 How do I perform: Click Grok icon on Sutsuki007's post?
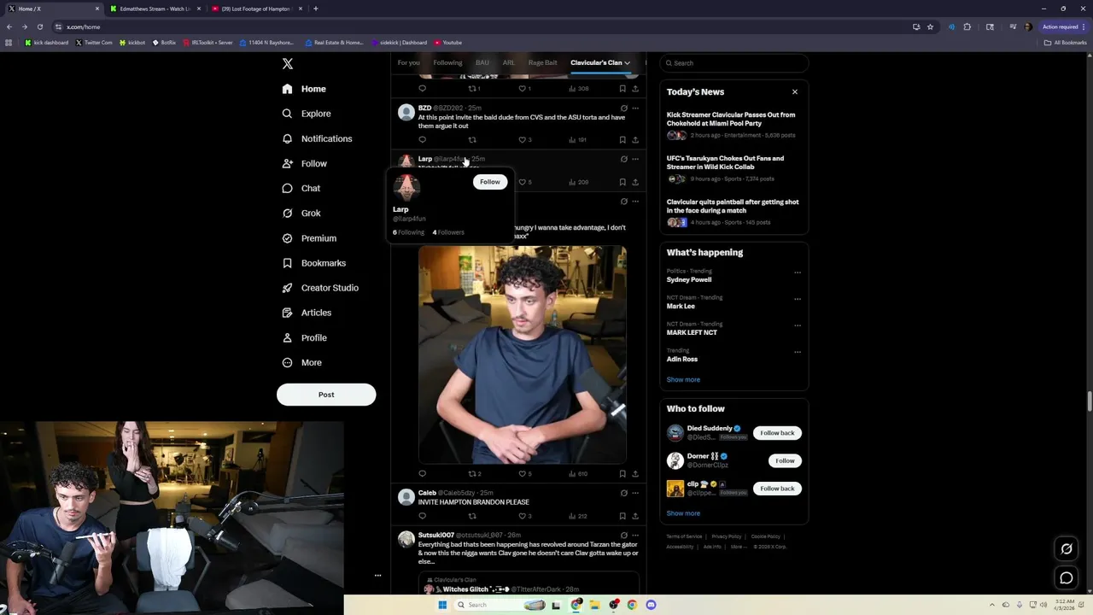623,536
